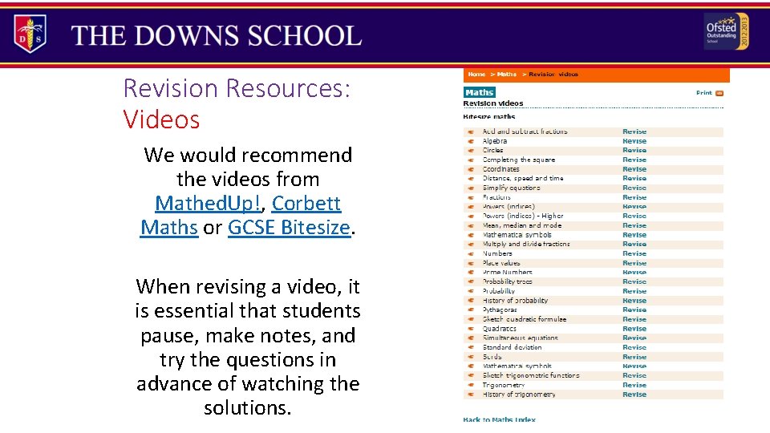The width and height of the screenshot is (770, 433).
Task: Click the Revision Resources: slide title
Action: (x=237, y=89)
